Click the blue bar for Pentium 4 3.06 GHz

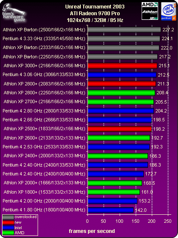coord(122,75)
